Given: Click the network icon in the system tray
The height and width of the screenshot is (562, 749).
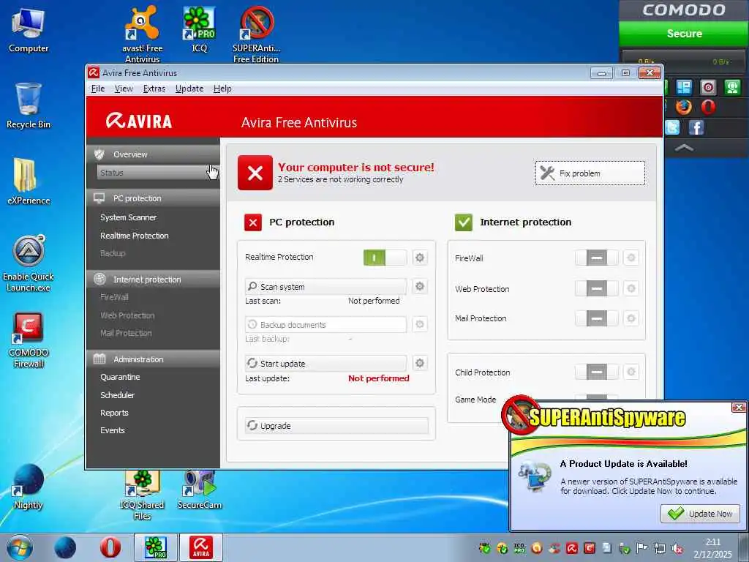Looking at the screenshot, I should pyautogui.click(x=660, y=548).
